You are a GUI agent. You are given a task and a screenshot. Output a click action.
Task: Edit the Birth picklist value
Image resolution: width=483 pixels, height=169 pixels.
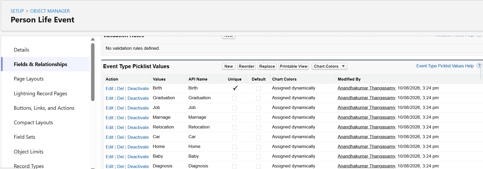(110, 88)
